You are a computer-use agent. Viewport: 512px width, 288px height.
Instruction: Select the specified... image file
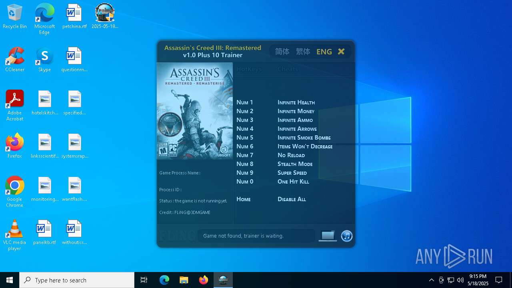click(x=74, y=103)
